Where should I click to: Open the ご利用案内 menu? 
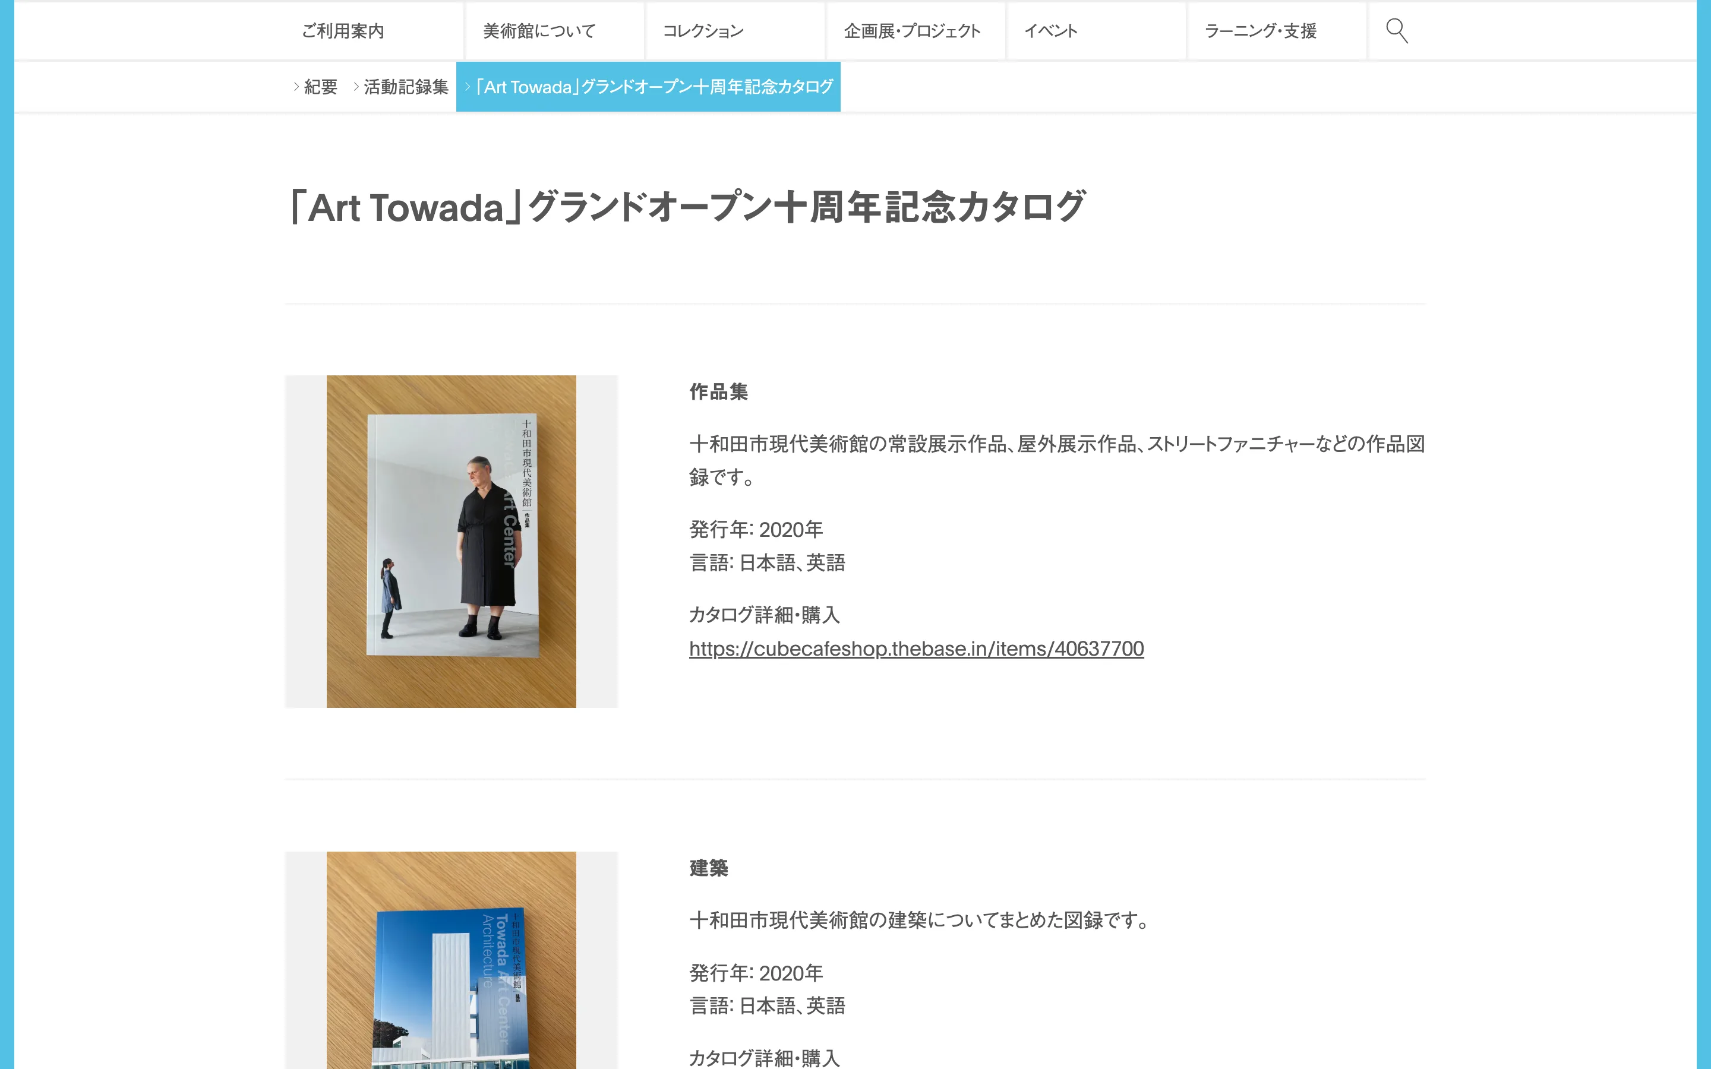(x=374, y=31)
